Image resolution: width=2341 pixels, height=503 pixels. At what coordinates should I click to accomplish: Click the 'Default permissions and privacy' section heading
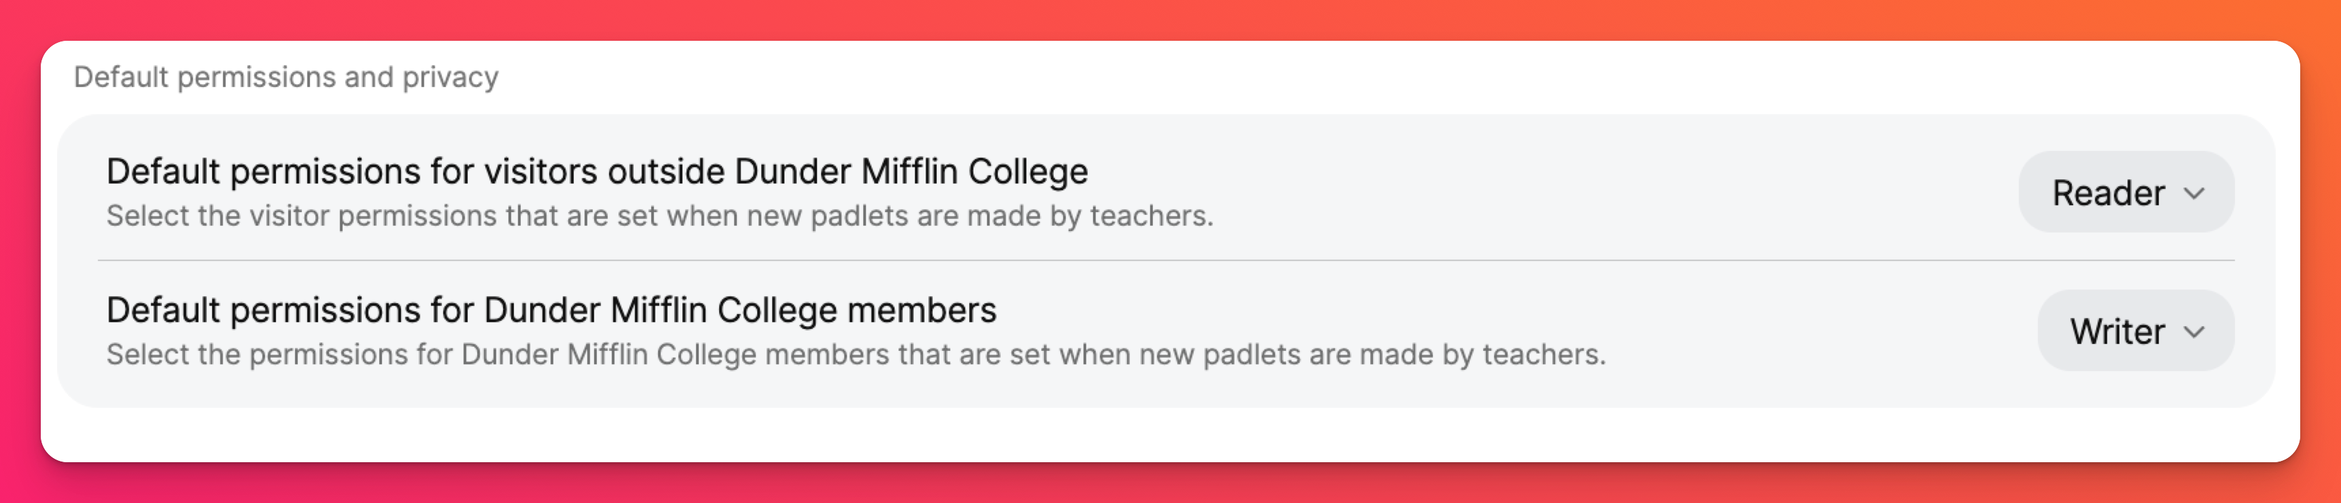(x=285, y=77)
